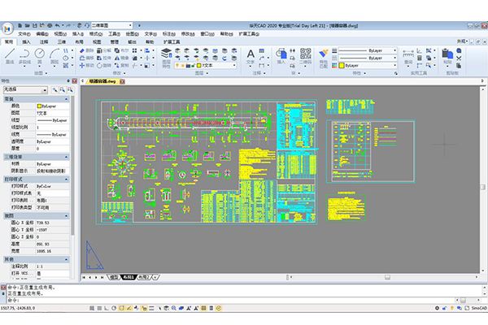Click the Open folder icon in quick access toolbar

tap(28, 25)
